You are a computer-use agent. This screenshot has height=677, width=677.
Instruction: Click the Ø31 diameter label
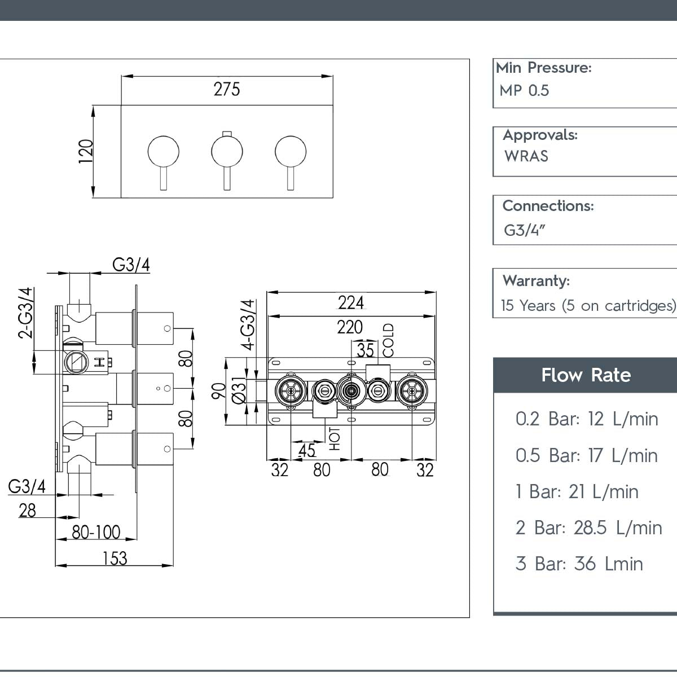click(239, 390)
